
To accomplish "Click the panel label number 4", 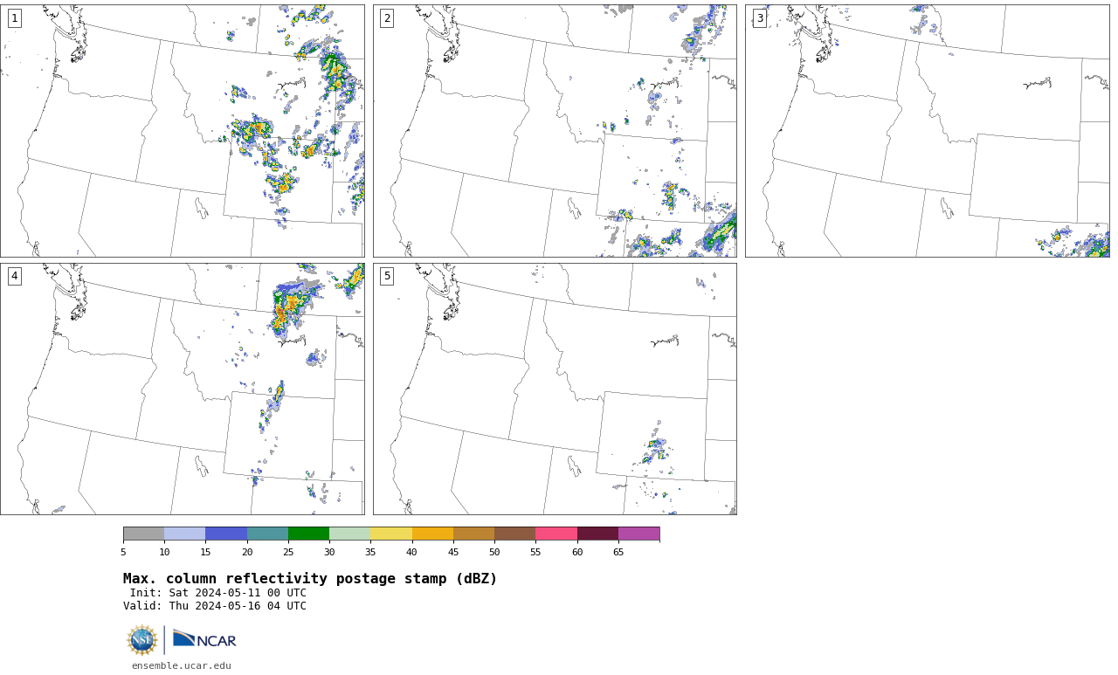I will 14,276.
